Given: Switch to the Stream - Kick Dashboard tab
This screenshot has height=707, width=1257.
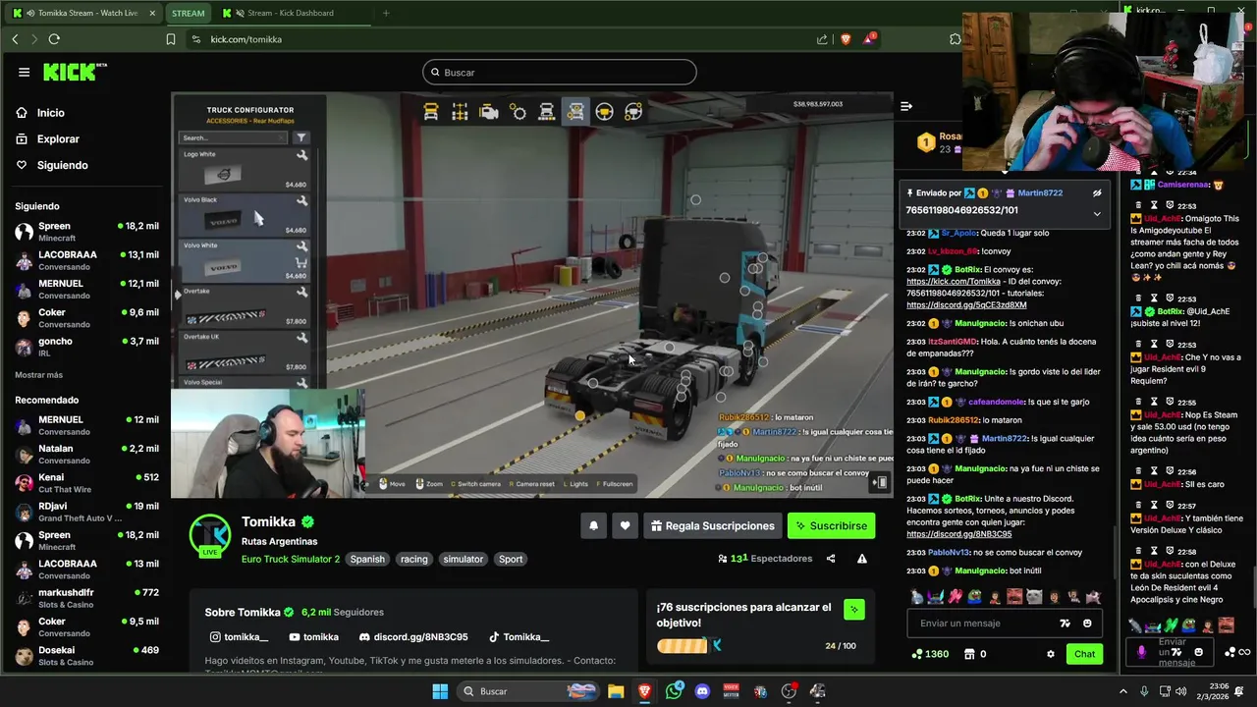Looking at the screenshot, I should pos(290,13).
